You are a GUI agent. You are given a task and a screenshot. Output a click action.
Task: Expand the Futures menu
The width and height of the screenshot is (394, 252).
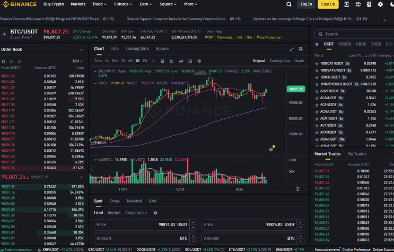coord(123,4)
